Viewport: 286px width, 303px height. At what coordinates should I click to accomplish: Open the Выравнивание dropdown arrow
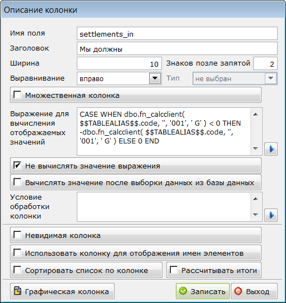click(155, 78)
